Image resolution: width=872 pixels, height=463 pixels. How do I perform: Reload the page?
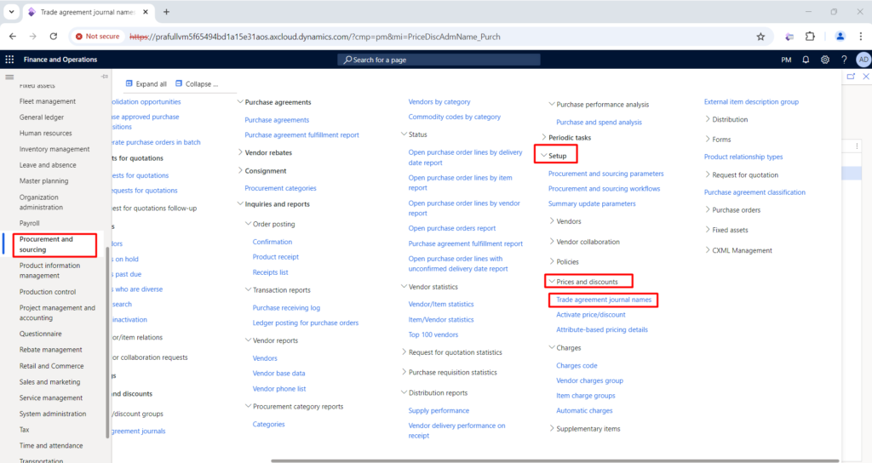click(x=54, y=37)
